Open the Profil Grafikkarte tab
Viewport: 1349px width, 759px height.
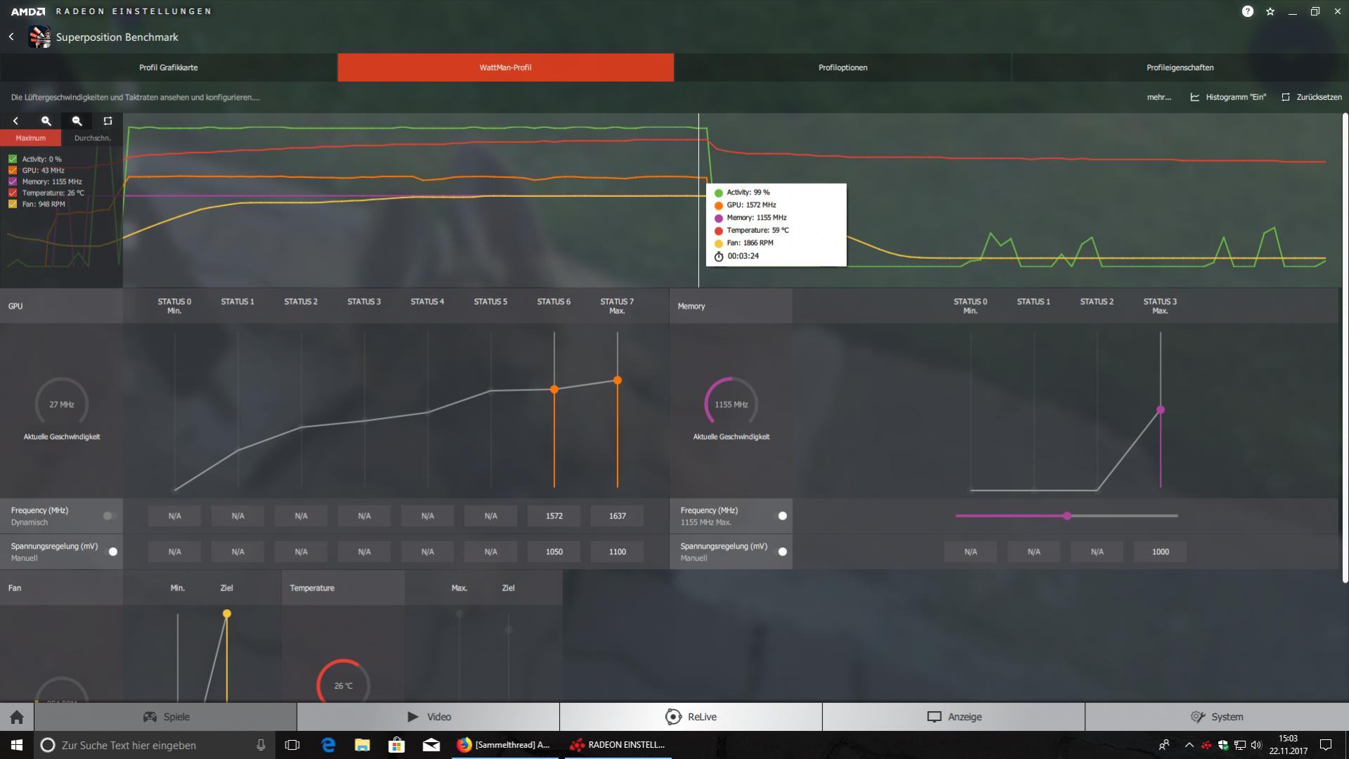click(169, 68)
